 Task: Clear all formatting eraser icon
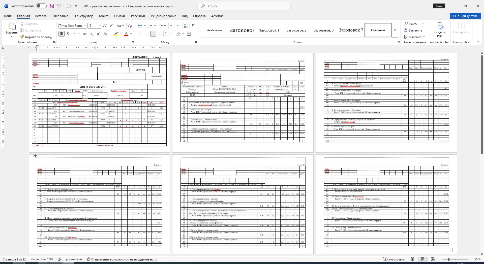click(x=130, y=26)
